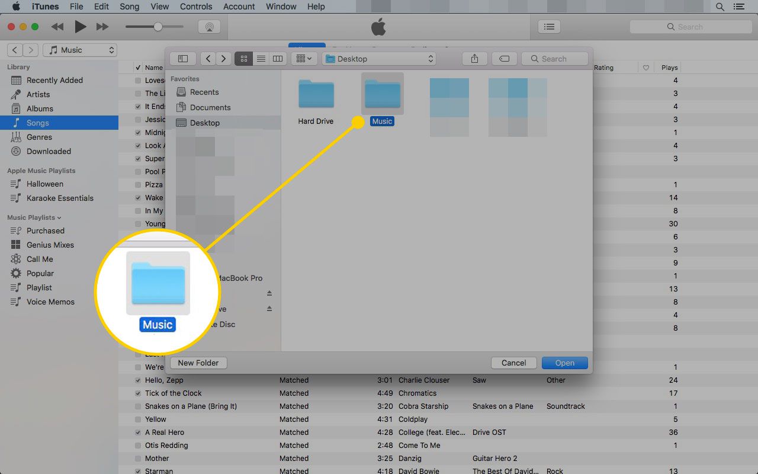Click the share icon in dialog
758x474 pixels.
474,59
